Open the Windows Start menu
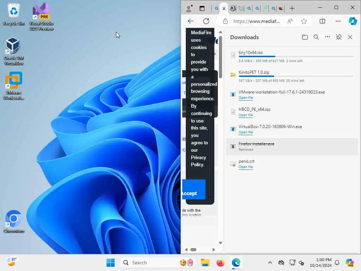Screen dimensions: 361x271 [x=110, y=263]
